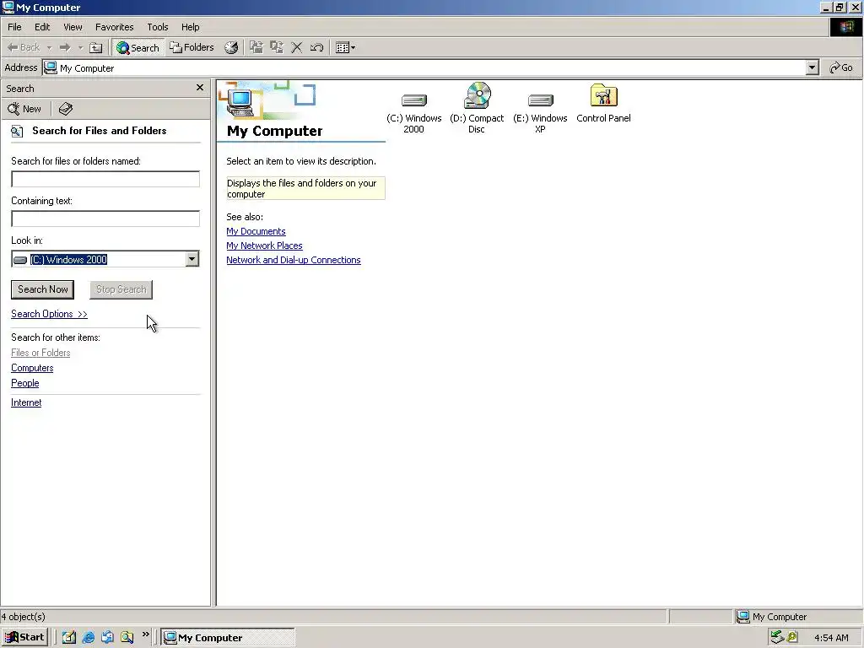Viewport: 864px width, 648px height.
Task: Open the Edit menu
Action: pos(42,27)
